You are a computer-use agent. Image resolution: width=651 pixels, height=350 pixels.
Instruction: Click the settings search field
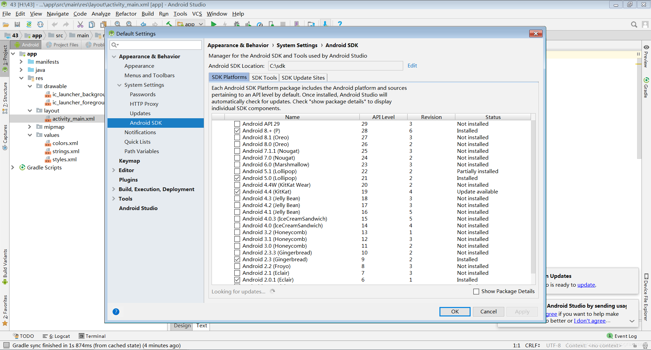click(156, 45)
